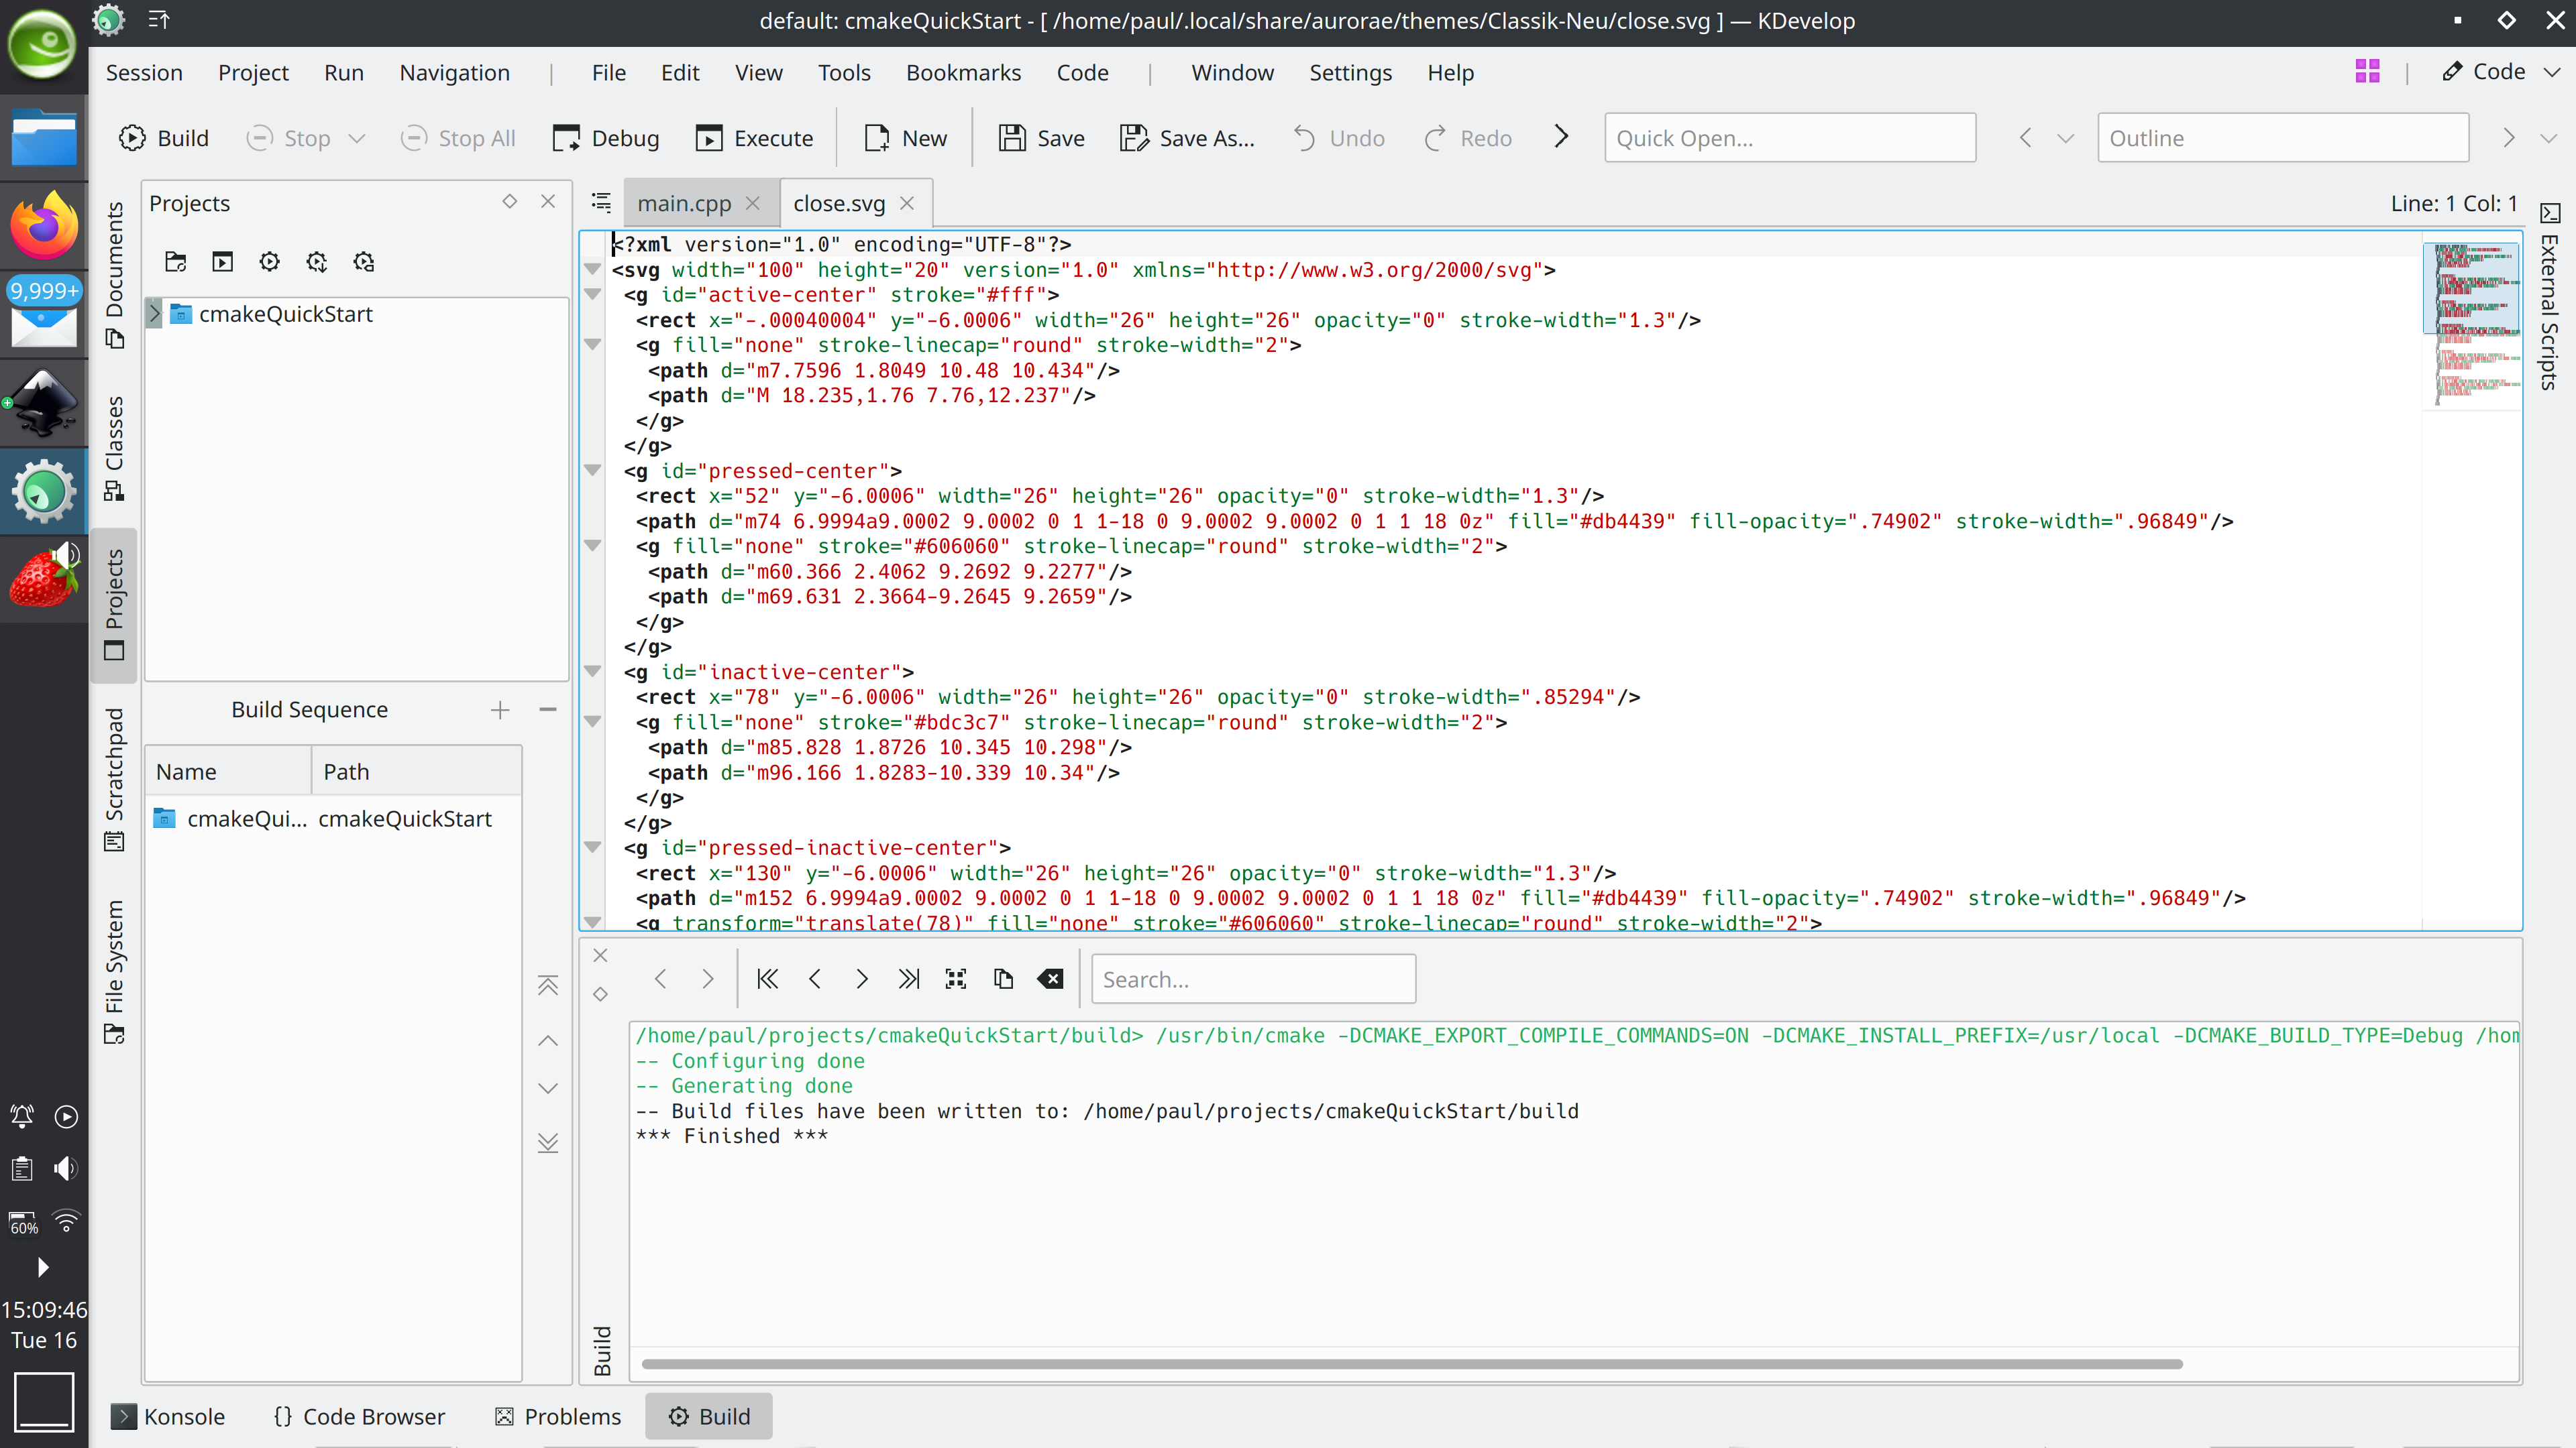Clear the build output with backspace icon
This screenshot has width=2576, height=1448.
pos(1050,979)
